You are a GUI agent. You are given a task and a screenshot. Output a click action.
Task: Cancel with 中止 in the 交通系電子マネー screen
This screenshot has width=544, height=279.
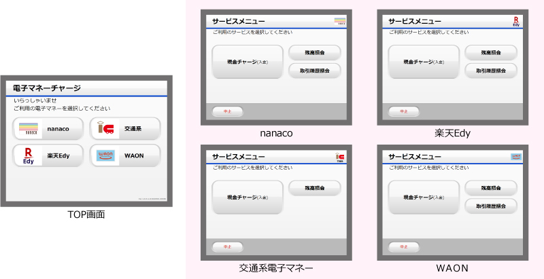[228, 247]
